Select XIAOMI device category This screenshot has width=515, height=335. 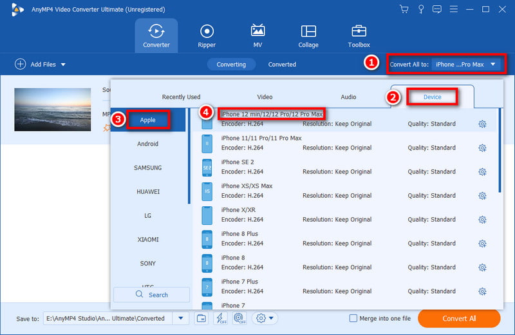[x=148, y=240]
